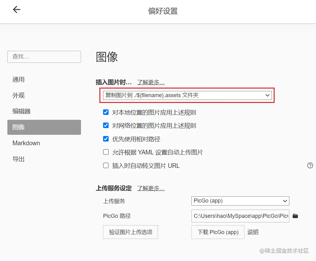Select 外观 in the sidebar
This screenshot has height=261, width=316.
pos(44,95)
